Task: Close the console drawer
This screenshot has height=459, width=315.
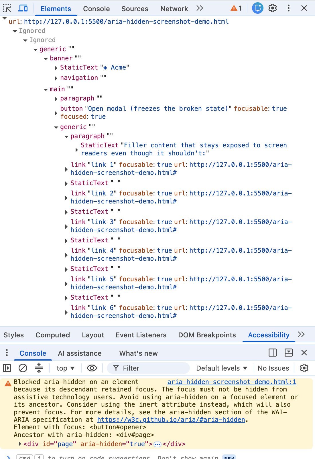Action: pyautogui.click(x=304, y=353)
